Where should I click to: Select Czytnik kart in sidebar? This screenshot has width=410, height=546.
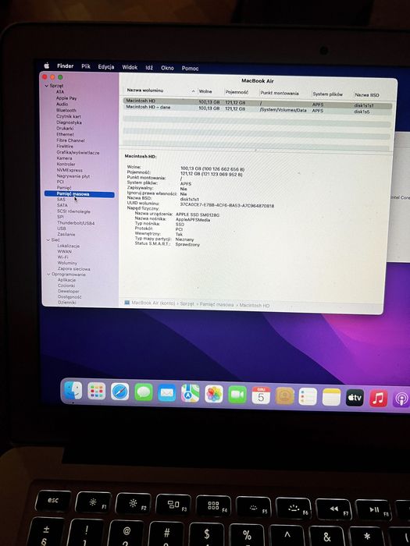(x=69, y=116)
